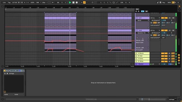Viewport: 182px width, 102px height.
Task: Open the lead track All Ins input dropdown
Action: point(155,30)
